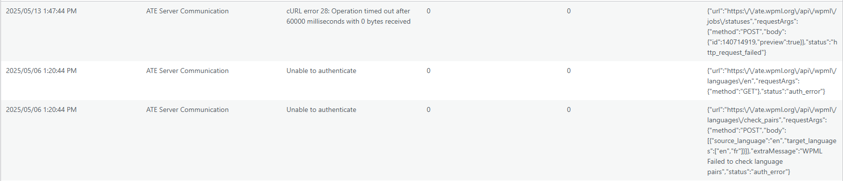Click ATE Server Communication in the languages/en row
Image resolution: width=843 pixels, height=181 pixels.
pyautogui.click(x=187, y=71)
